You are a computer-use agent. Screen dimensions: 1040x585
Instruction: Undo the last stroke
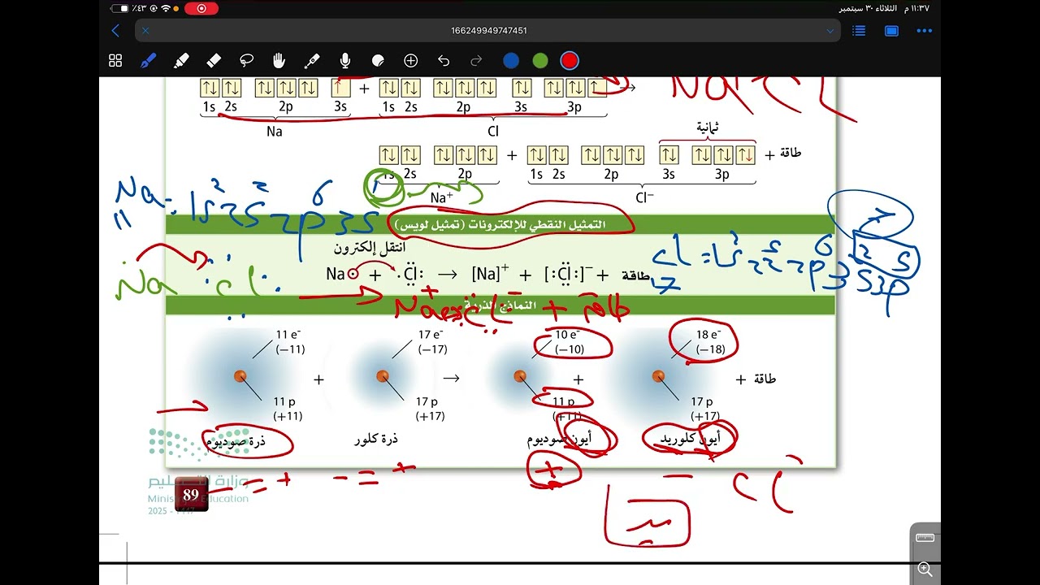click(443, 61)
